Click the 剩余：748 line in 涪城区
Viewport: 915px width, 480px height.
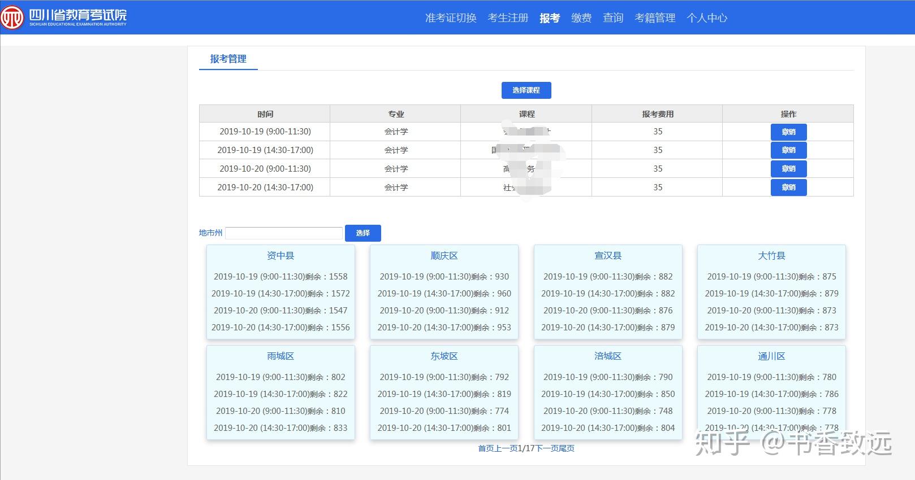[608, 411]
